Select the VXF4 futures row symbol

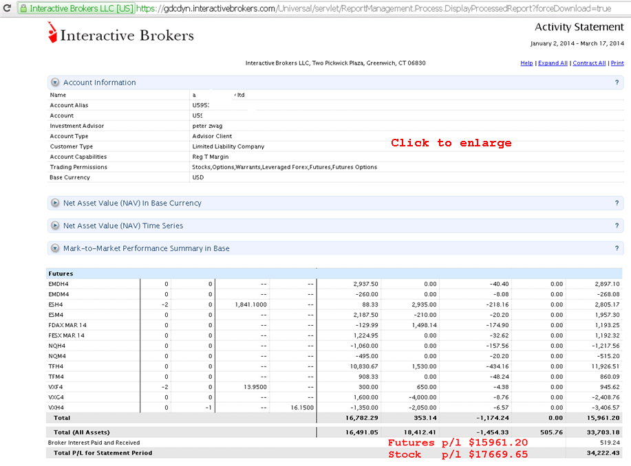pos(56,387)
